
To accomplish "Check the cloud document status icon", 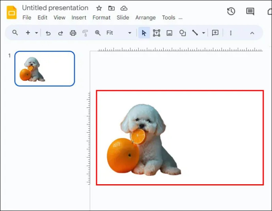I will (x=124, y=8).
